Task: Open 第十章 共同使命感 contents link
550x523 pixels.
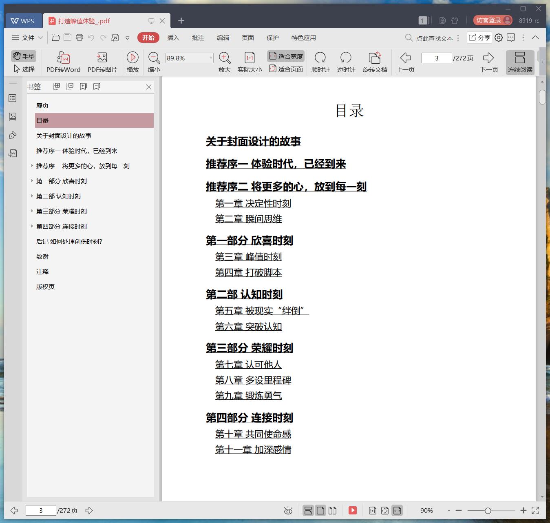Action: coord(253,434)
